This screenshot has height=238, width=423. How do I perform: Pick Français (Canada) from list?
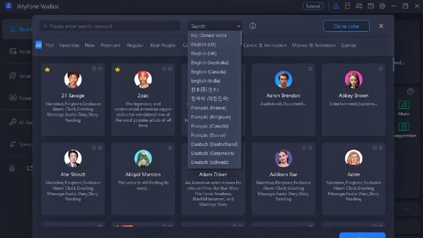pos(209,126)
